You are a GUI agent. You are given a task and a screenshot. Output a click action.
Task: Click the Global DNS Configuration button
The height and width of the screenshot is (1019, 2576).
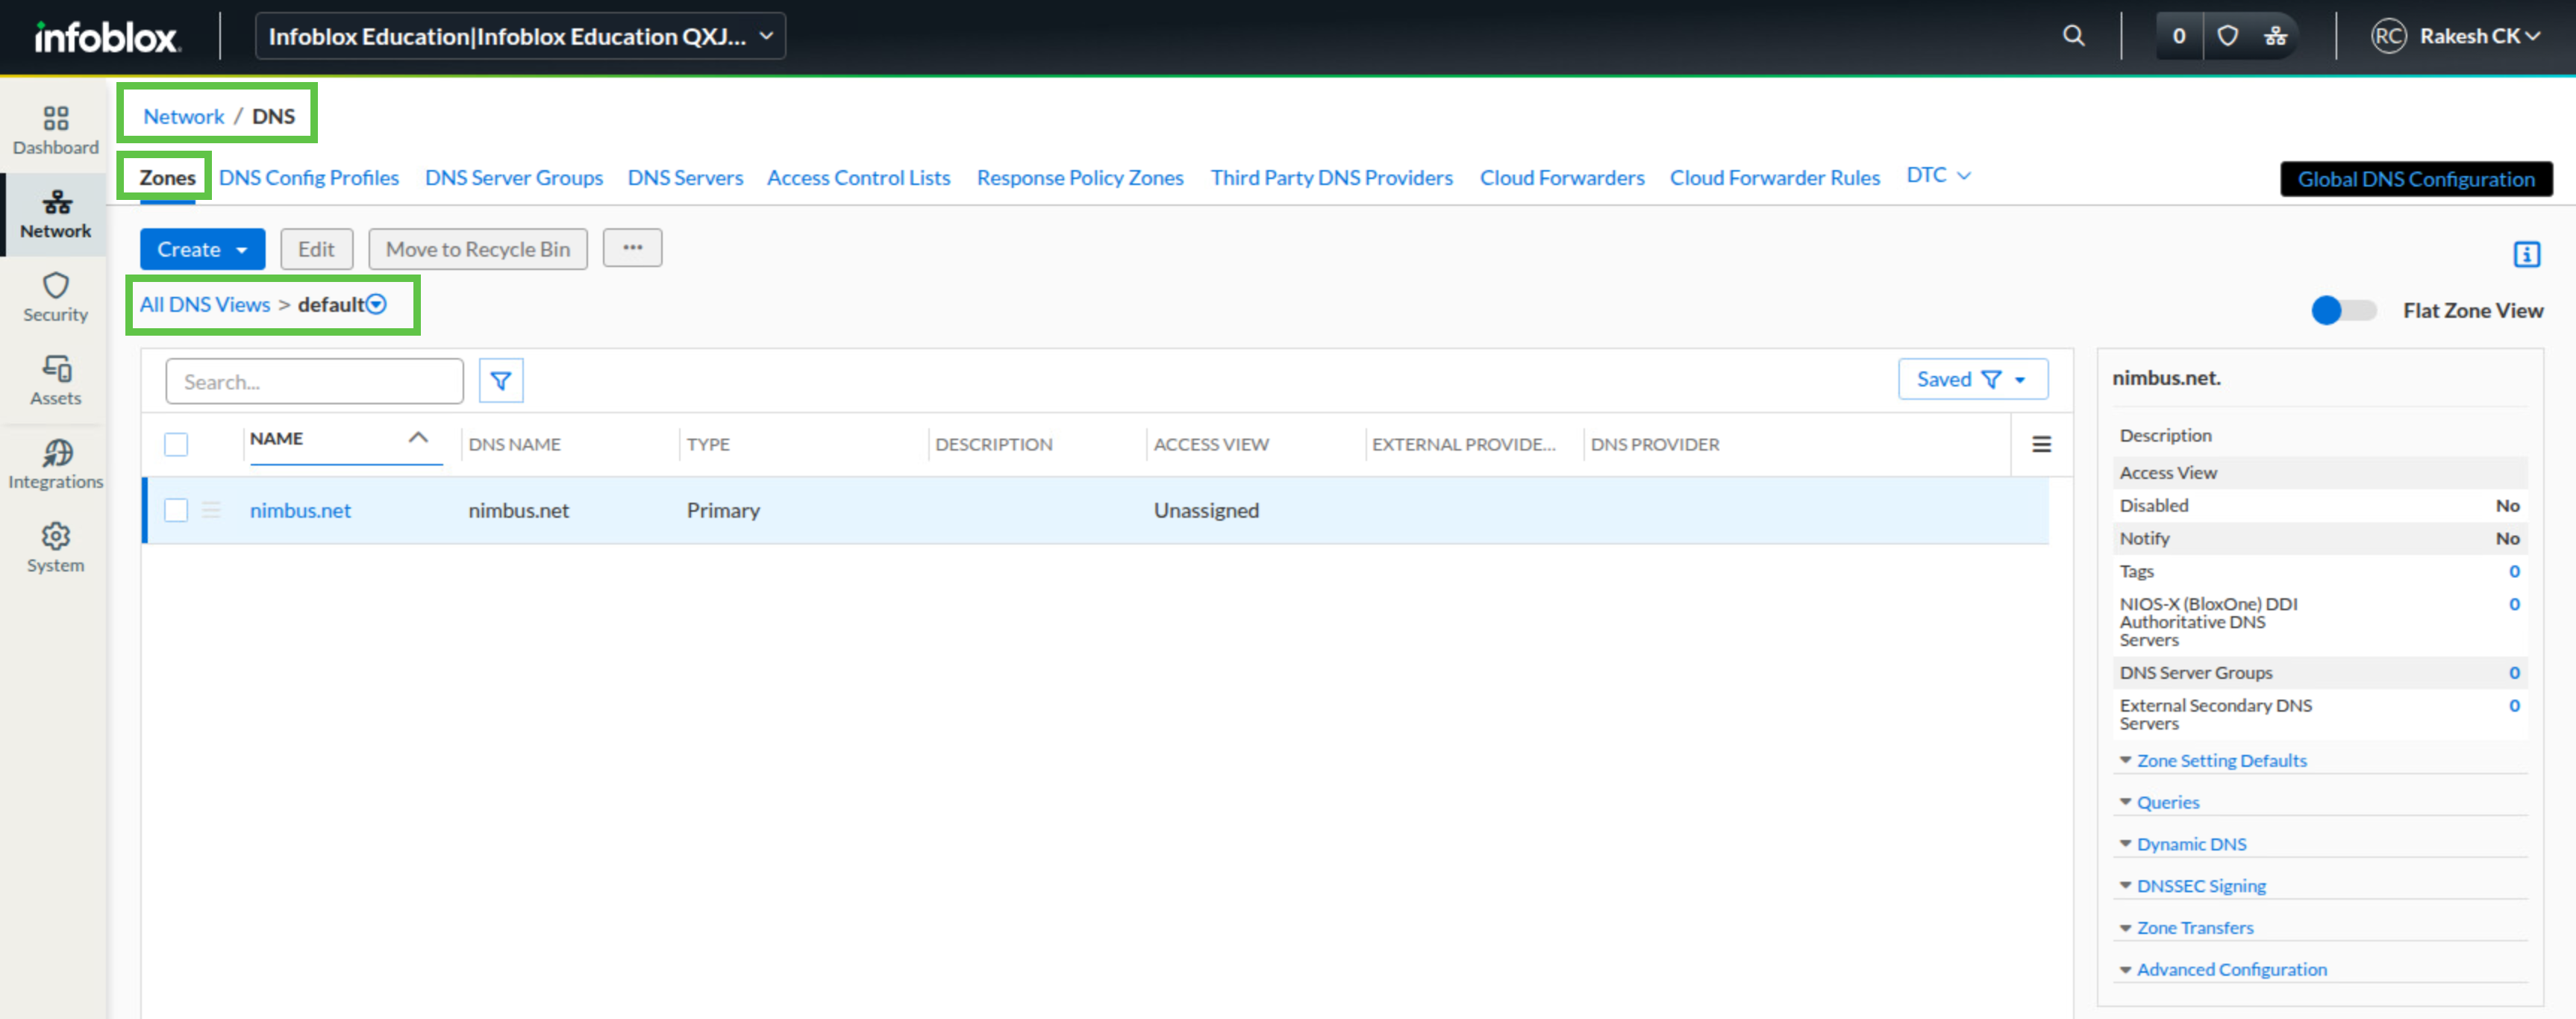tap(2415, 179)
